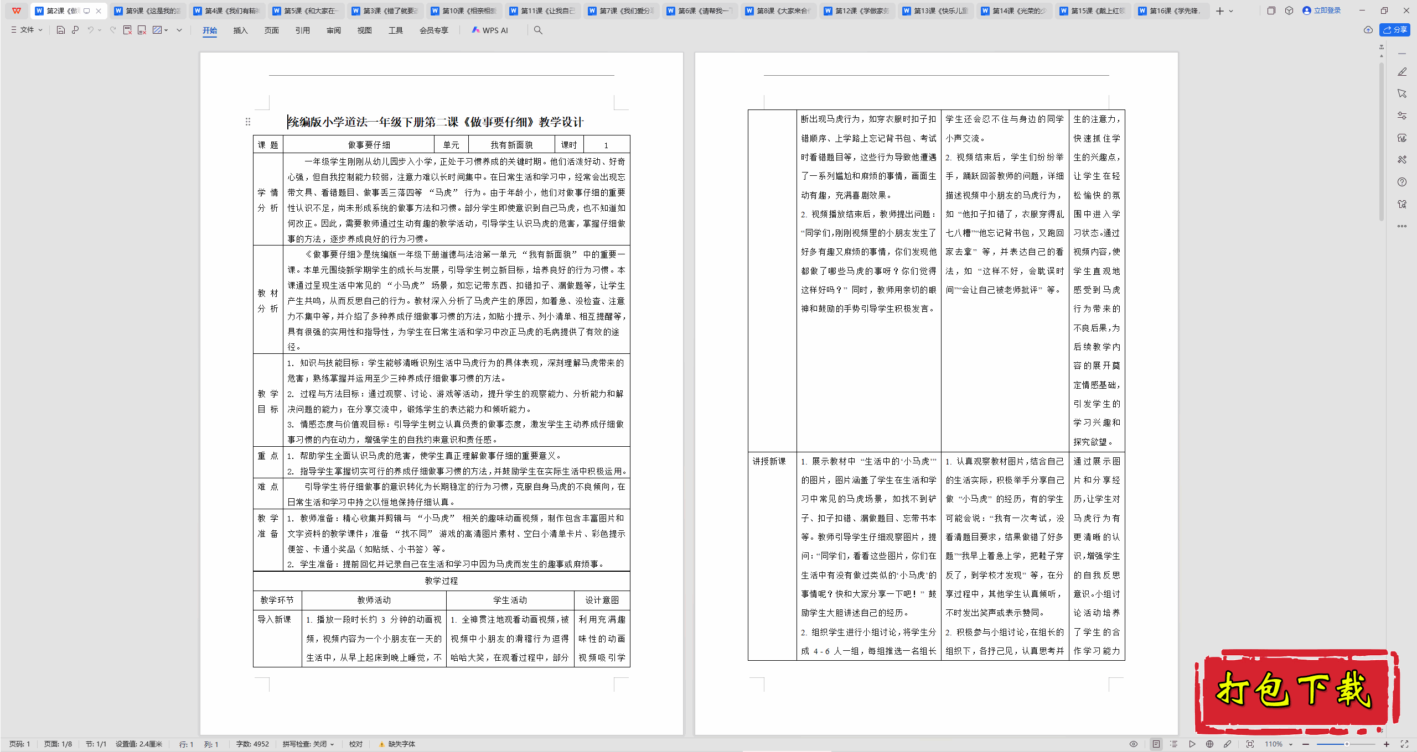Select the 引用 ribbon tab
This screenshot has width=1417, height=752.
(302, 30)
